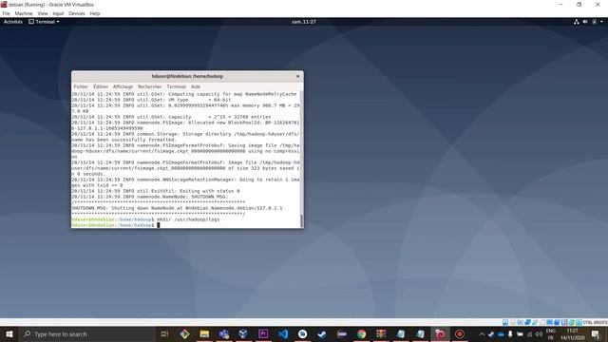
Task: Open GNOME system menu arrow
Action: pyautogui.click(x=601, y=22)
